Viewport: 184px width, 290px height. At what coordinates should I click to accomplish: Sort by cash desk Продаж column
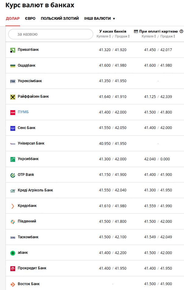[122, 36]
